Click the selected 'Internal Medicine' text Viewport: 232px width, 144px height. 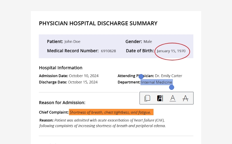click(x=157, y=82)
